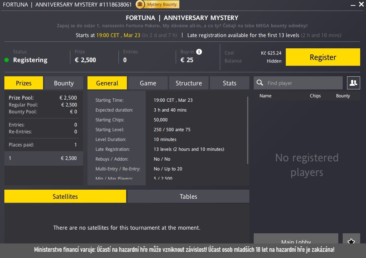The width and height of the screenshot is (366, 258).
Task: Sort players by Name column
Action: [x=265, y=96]
